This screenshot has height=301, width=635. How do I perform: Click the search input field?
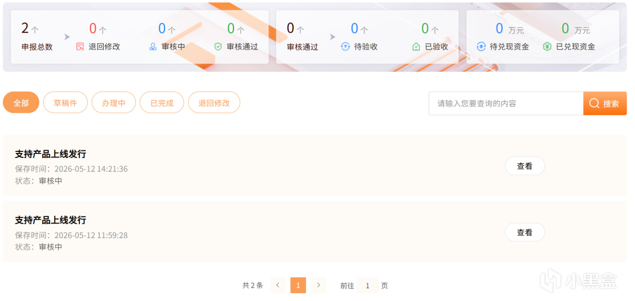pyautogui.click(x=506, y=103)
